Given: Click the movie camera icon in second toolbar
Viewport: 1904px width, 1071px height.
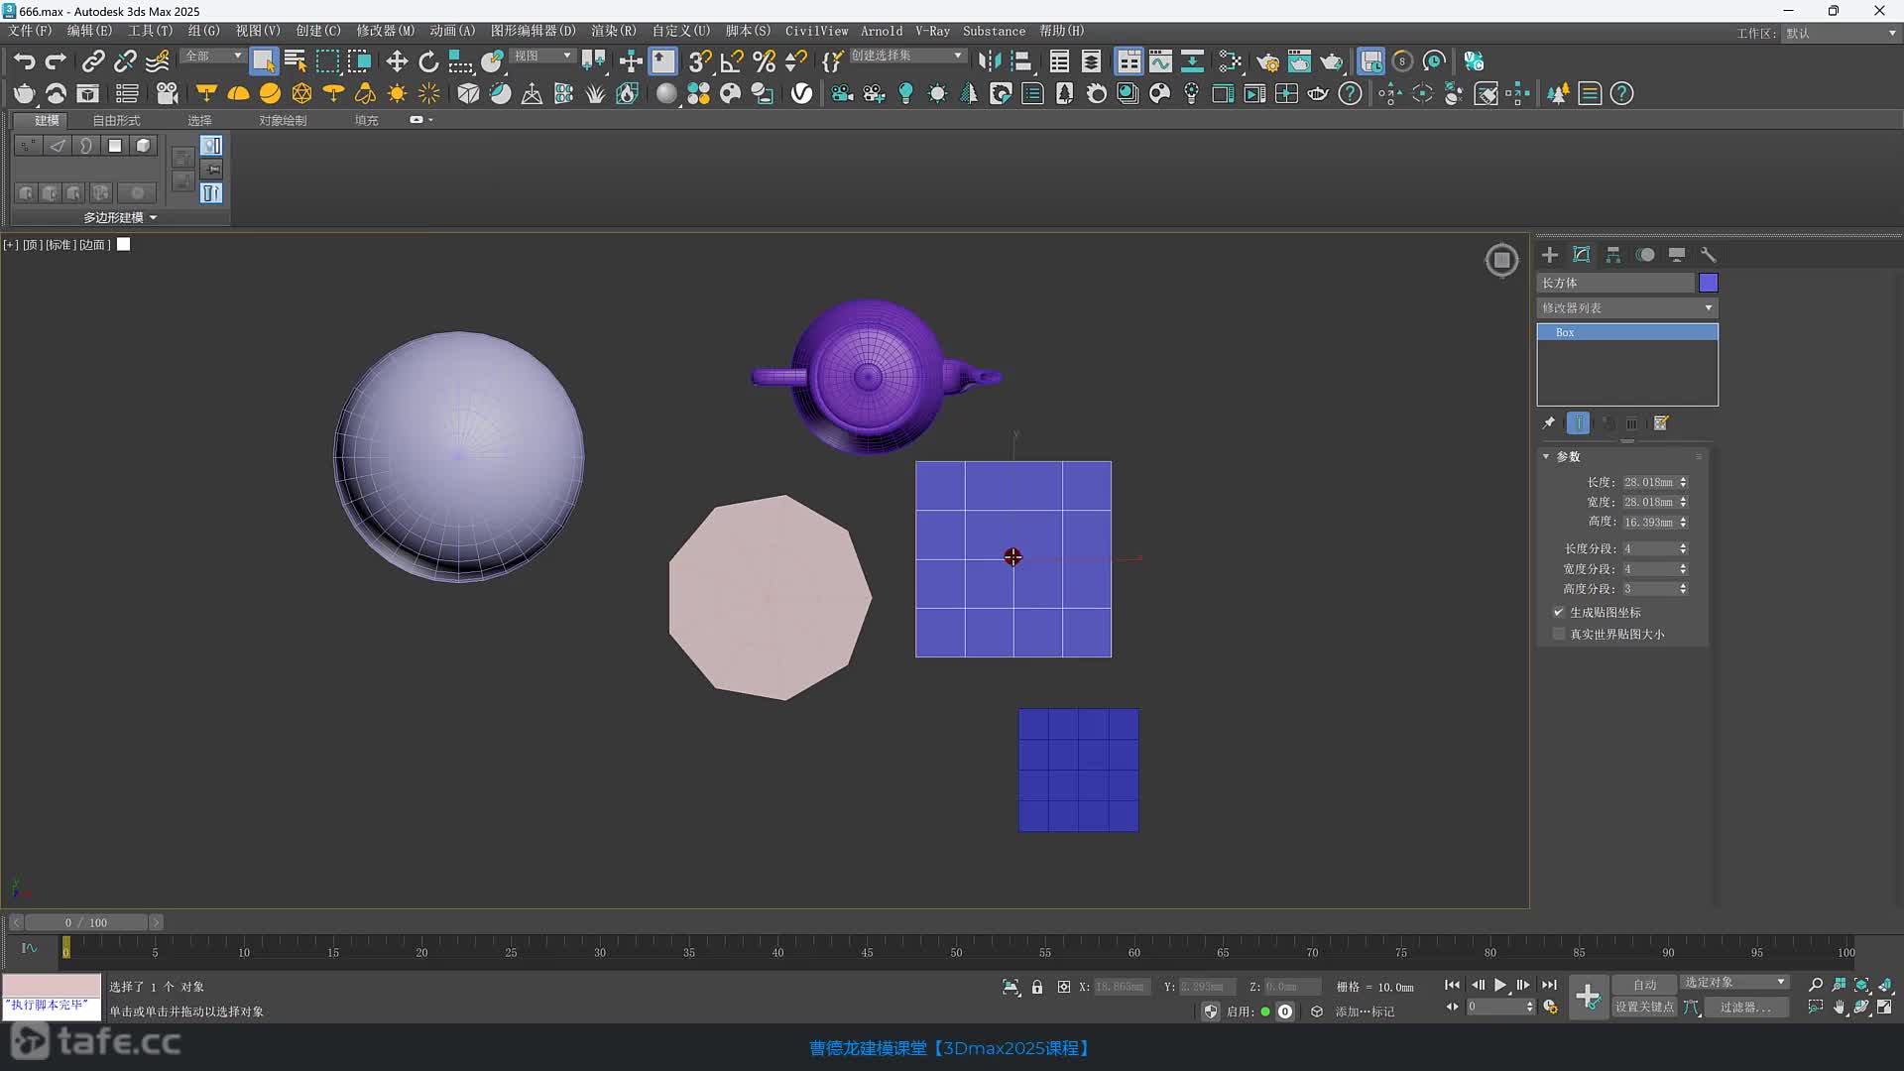Looking at the screenshot, I should point(167,93).
